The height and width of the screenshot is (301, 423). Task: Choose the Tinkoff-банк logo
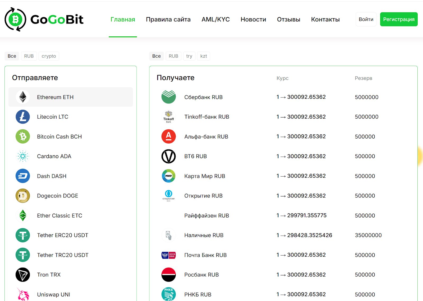(169, 117)
